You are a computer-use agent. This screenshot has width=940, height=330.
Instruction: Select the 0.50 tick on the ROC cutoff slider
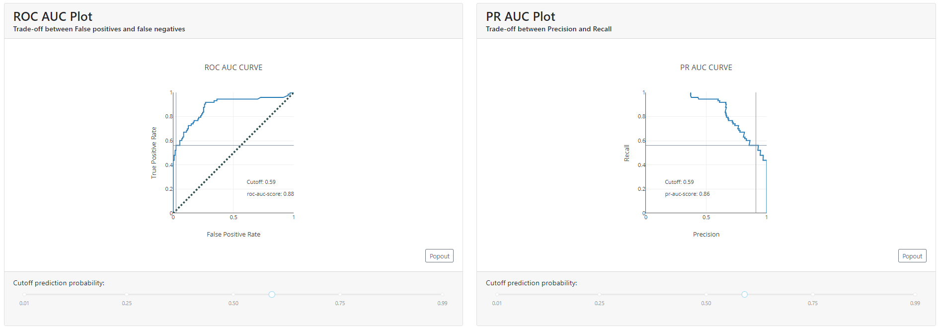point(234,294)
